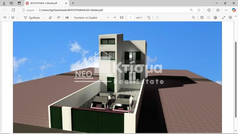
Task: Go back with the back arrow
Action: pyautogui.click(x=5, y=10)
